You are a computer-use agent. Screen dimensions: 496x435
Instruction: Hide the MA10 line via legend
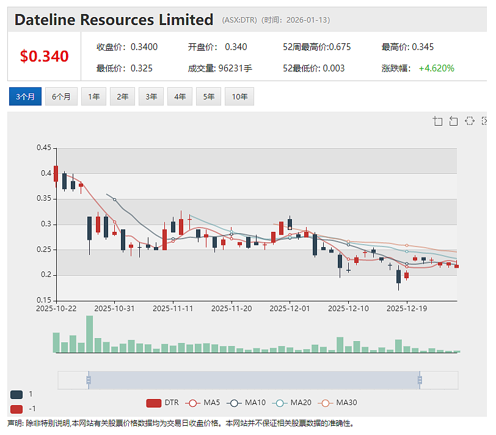(246, 403)
